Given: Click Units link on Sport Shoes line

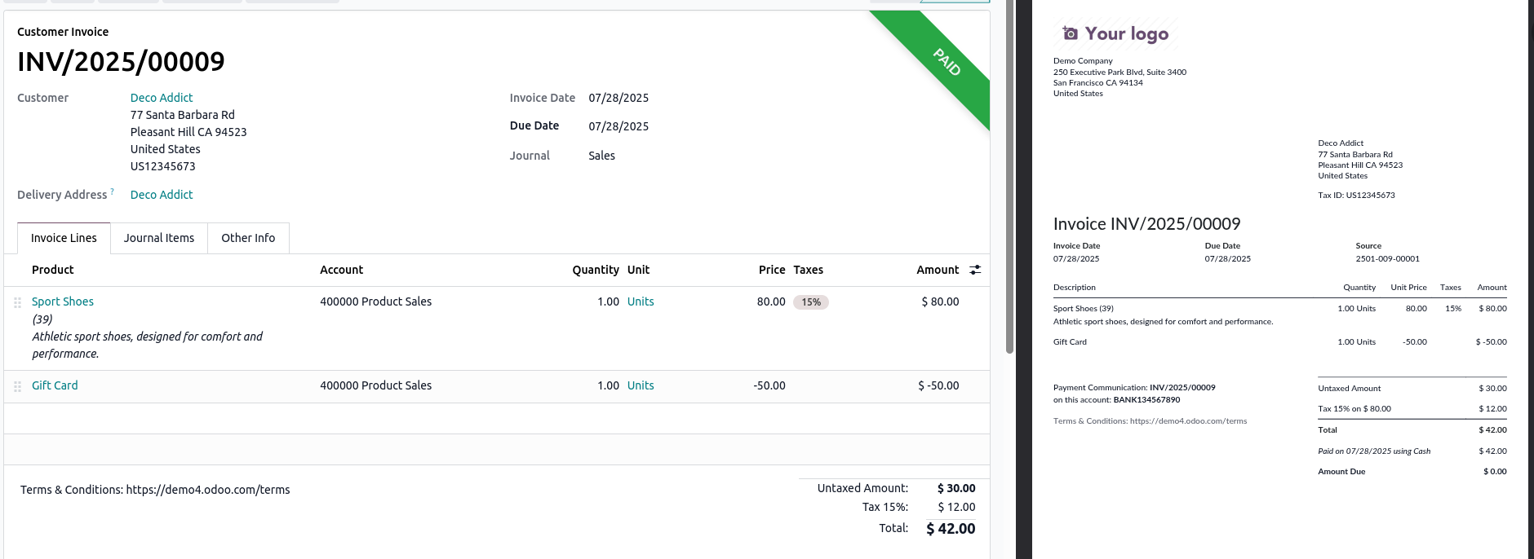Looking at the screenshot, I should pyautogui.click(x=641, y=302).
